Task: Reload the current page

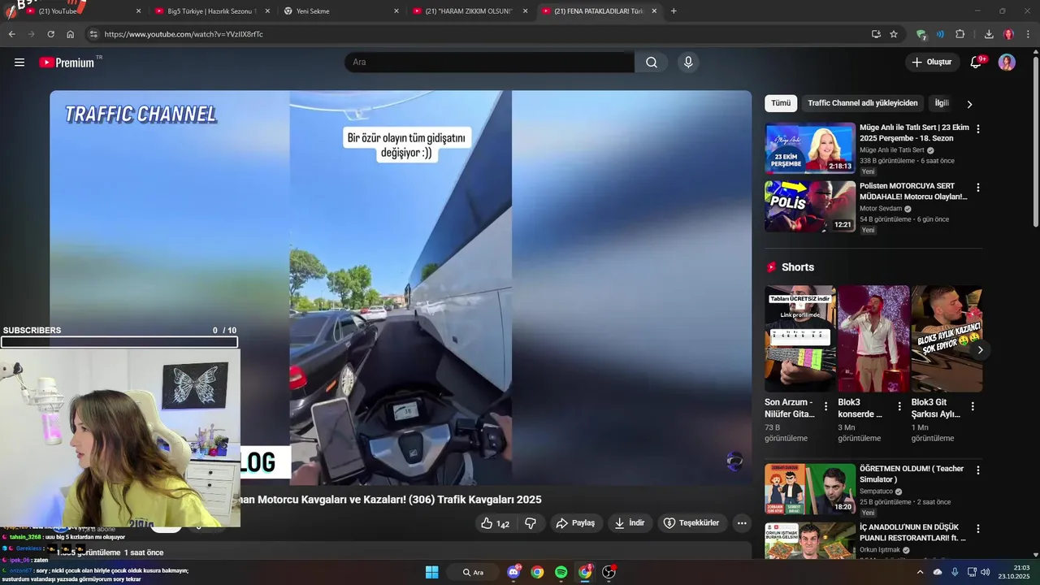Action: (50, 34)
